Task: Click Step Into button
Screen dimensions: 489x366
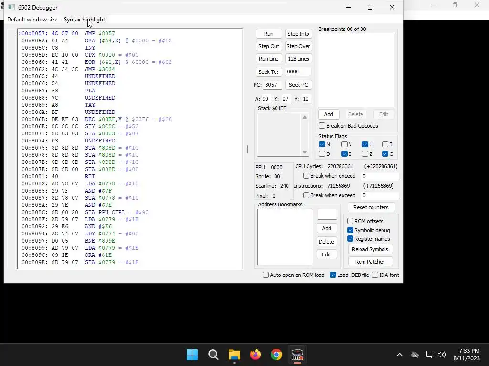Action: click(x=298, y=34)
